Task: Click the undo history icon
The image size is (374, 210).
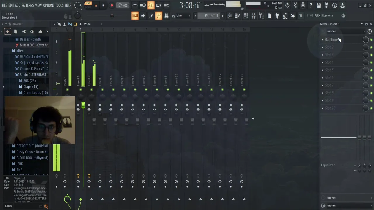Action: click(288, 5)
